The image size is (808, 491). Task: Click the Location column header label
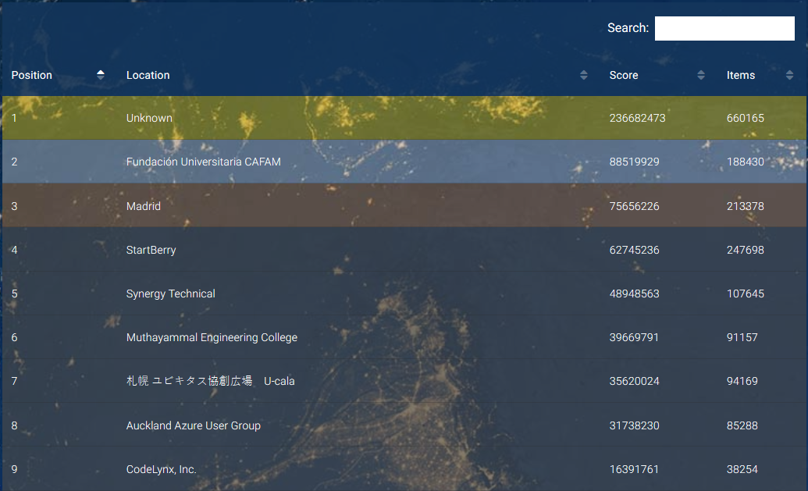click(148, 75)
